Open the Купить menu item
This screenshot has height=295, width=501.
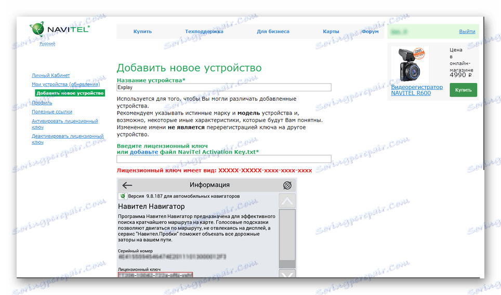142,32
